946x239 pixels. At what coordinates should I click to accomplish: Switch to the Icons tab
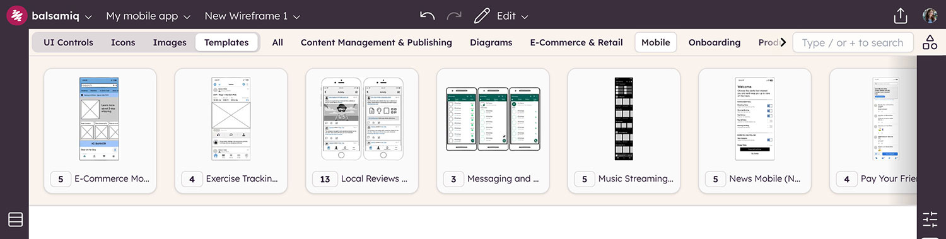coord(123,42)
